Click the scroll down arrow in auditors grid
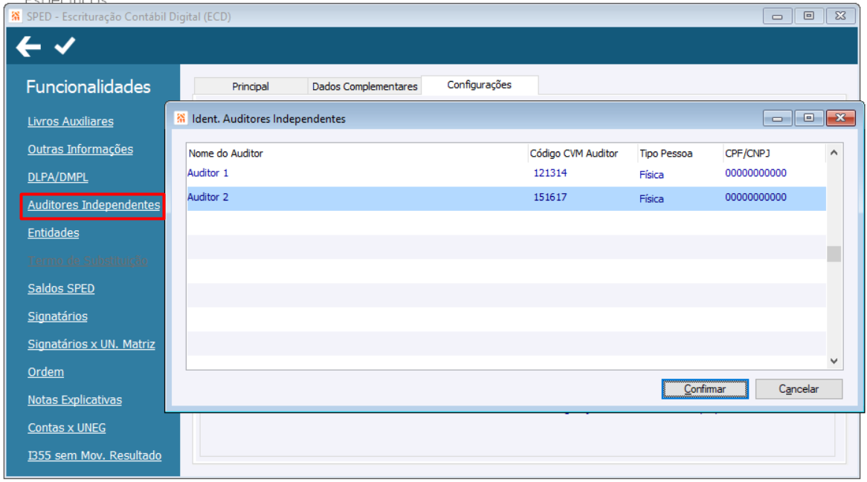This screenshot has width=867, height=482. pos(834,361)
